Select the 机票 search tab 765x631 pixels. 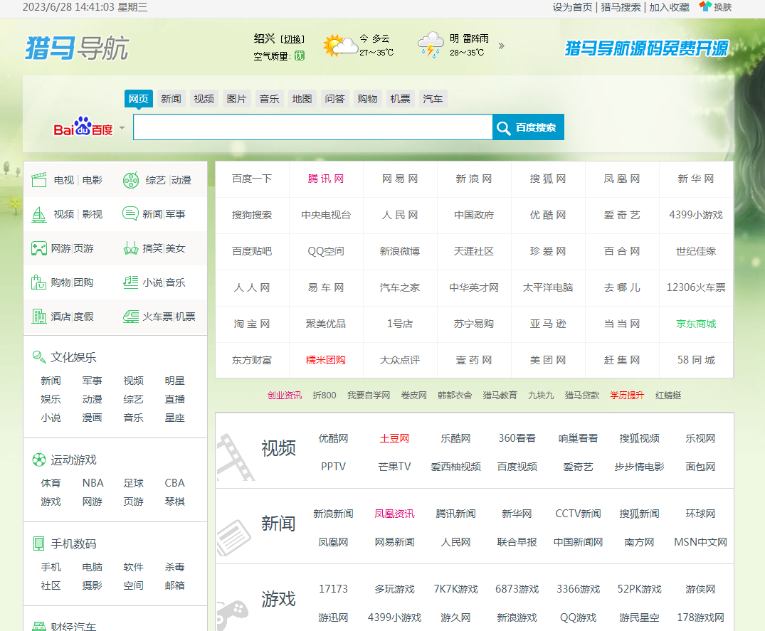(x=400, y=98)
